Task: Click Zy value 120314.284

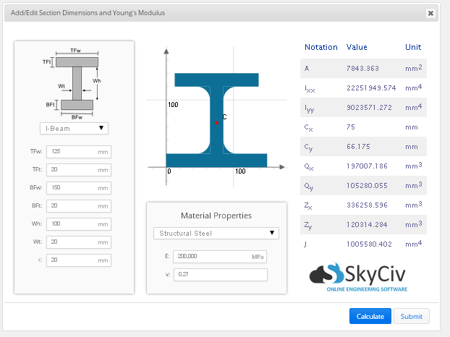Action: 367,225
